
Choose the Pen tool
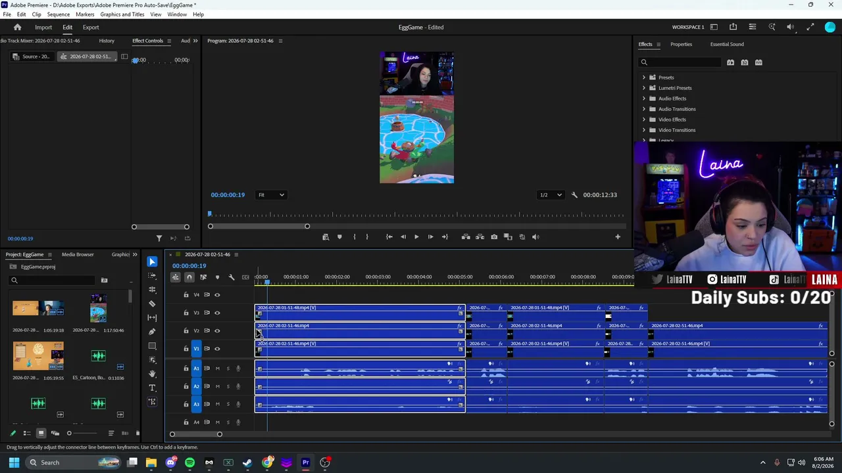point(152,332)
